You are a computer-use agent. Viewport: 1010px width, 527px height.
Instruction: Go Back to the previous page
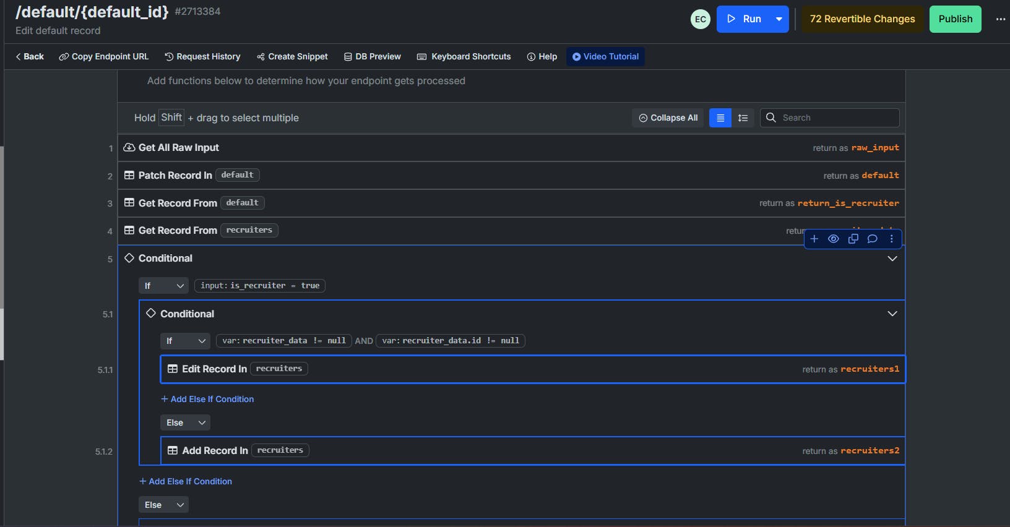30,56
